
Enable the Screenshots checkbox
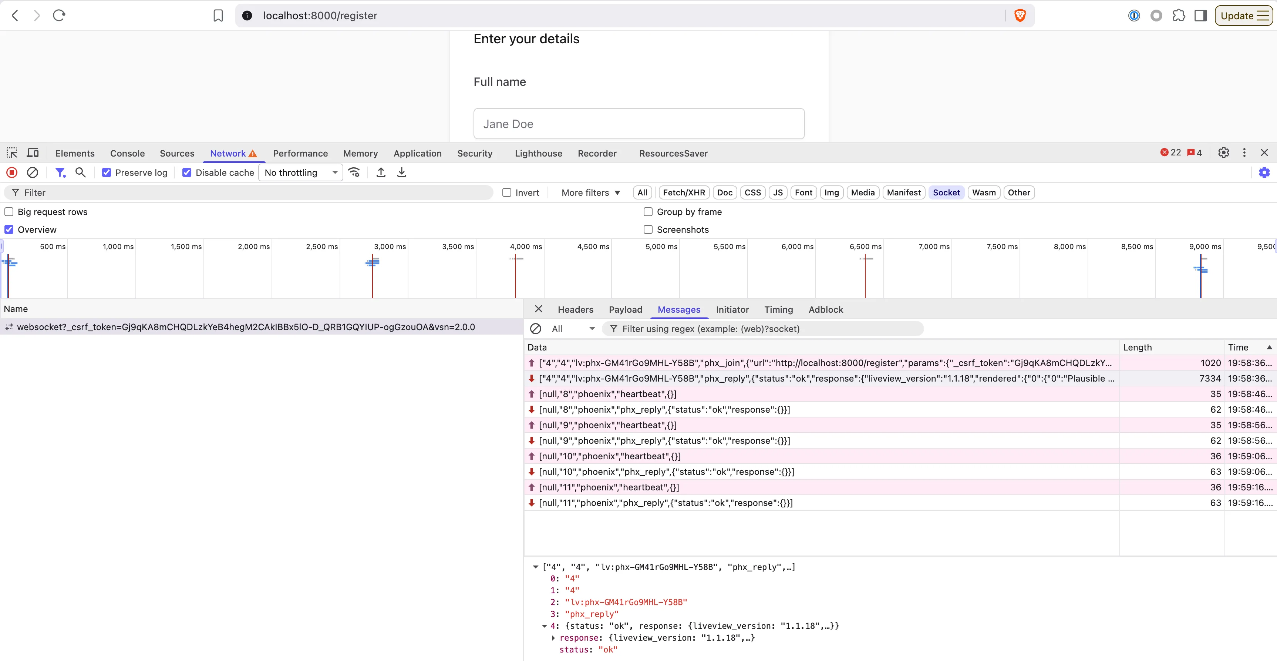tap(648, 229)
